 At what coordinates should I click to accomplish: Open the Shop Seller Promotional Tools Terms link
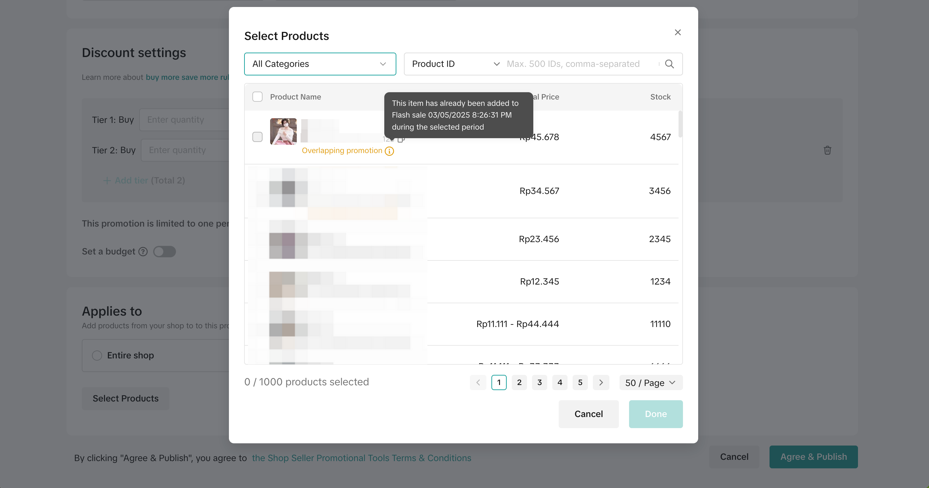click(361, 458)
